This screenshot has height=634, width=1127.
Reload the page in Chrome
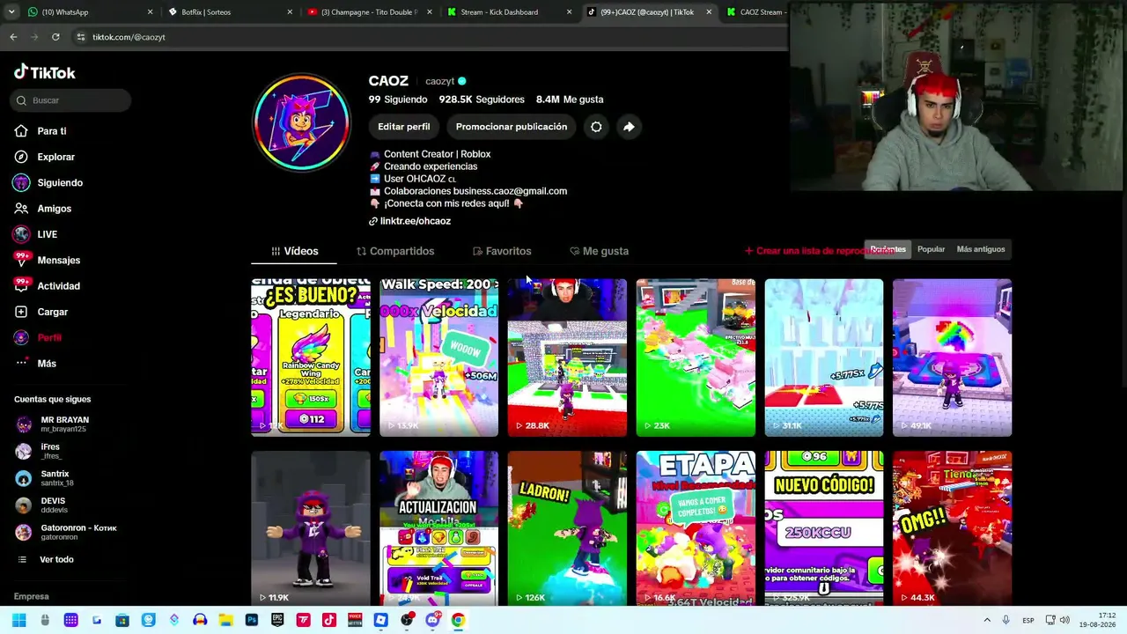click(x=55, y=37)
